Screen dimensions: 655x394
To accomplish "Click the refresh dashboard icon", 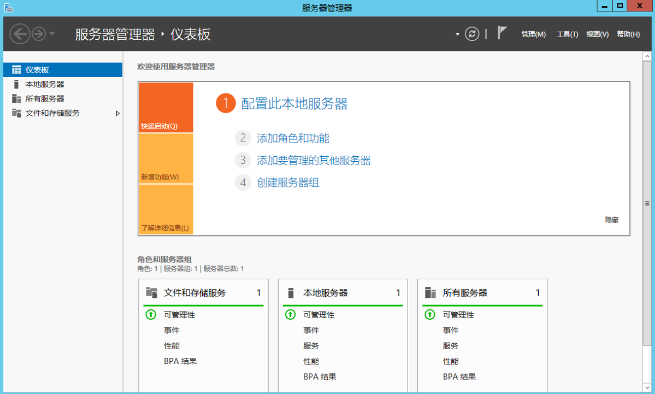I will (x=471, y=34).
